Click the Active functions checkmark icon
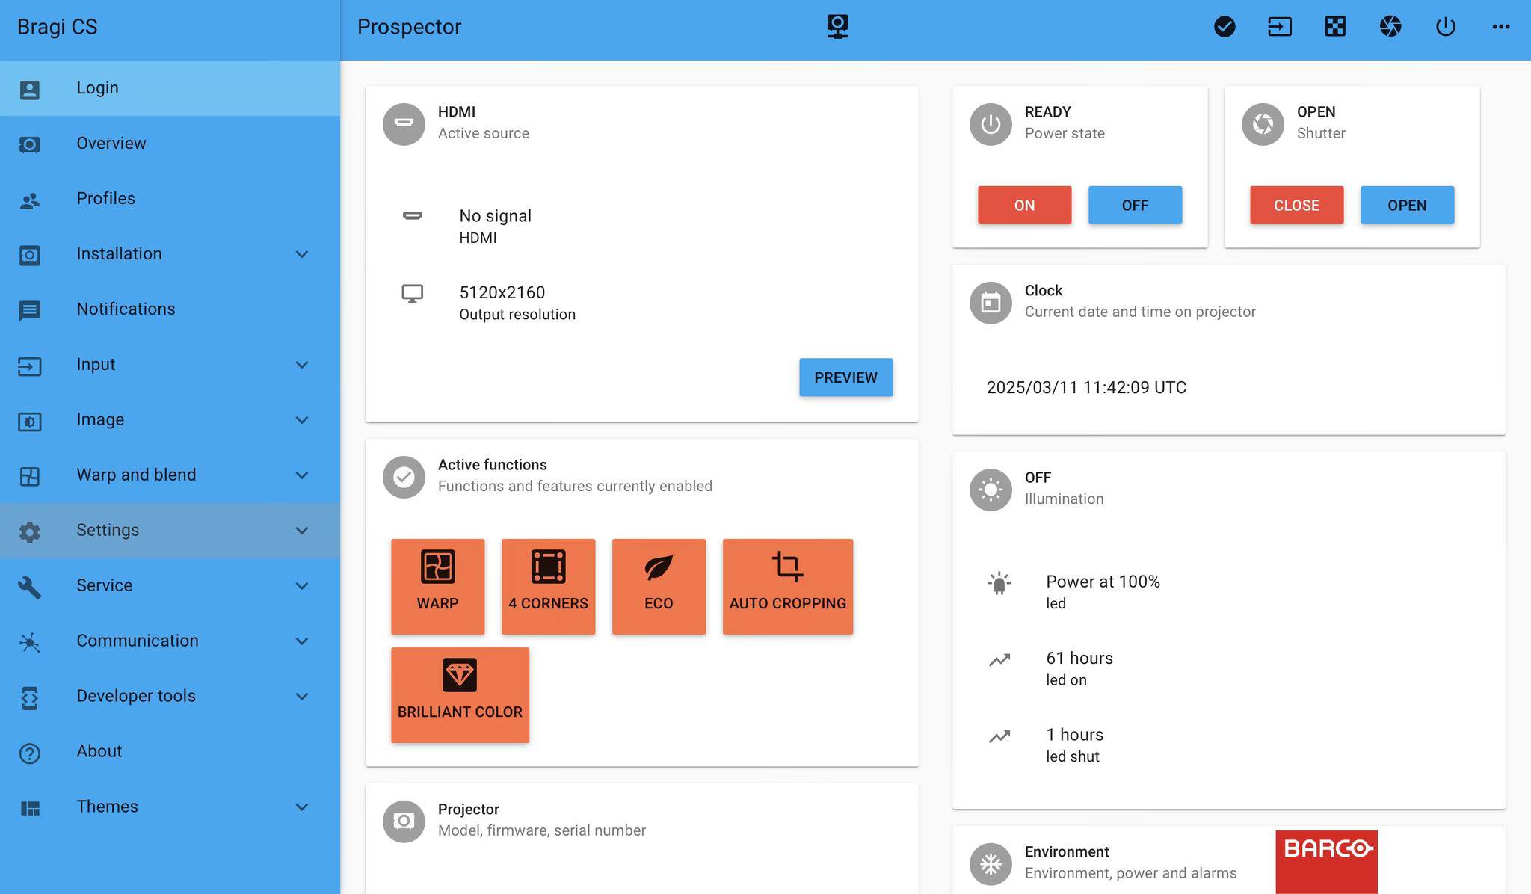 [x=404, y=477]
